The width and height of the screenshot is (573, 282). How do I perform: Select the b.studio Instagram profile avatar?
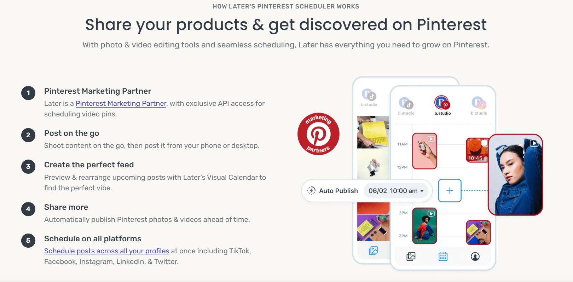point(479,103)
